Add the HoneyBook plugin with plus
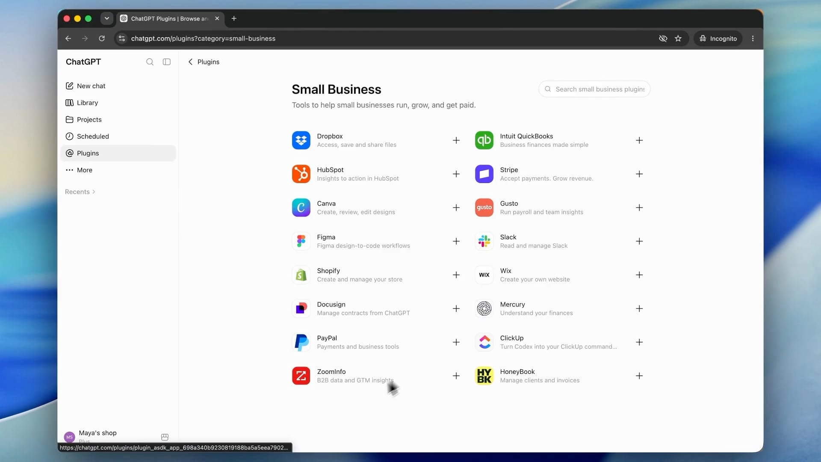The width and height of the screenshot is (821, 462). 639,376
